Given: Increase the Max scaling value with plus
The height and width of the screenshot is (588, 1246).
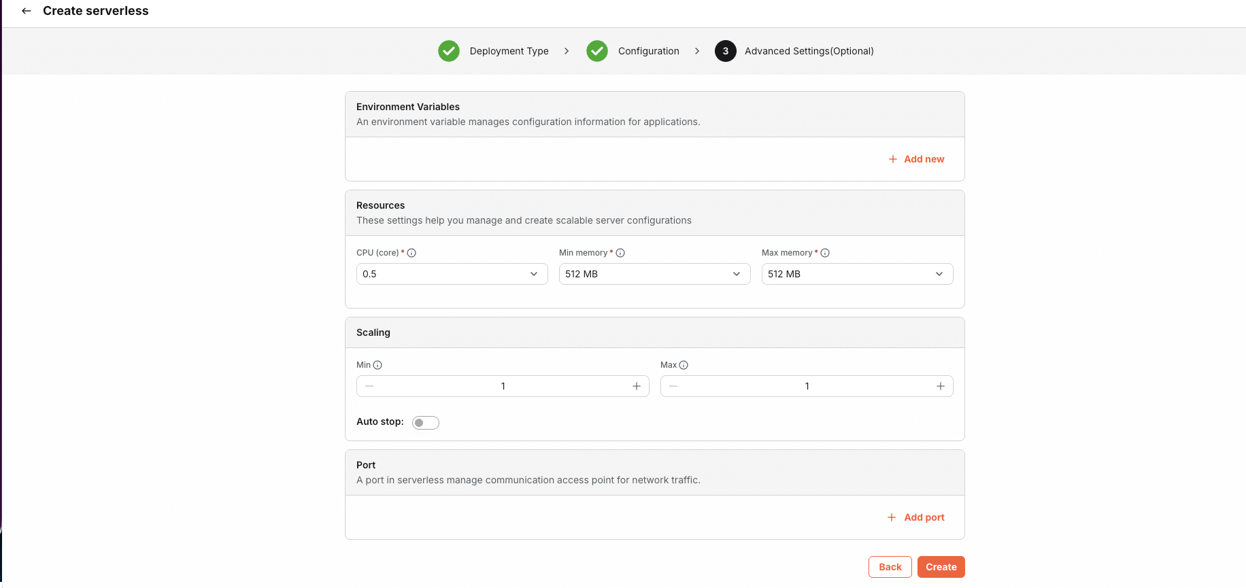Looking at the screenshot, I should click(x=941, y=386).
